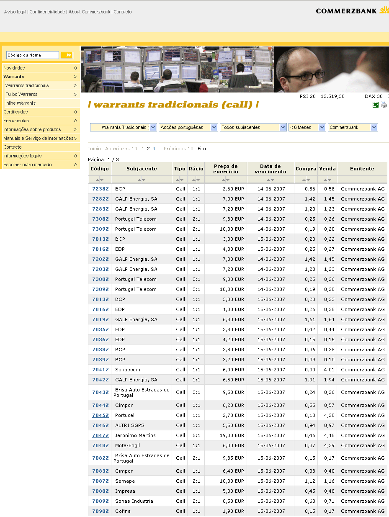Sort Preço de exercício ascending arrow

tap(224, 180)
